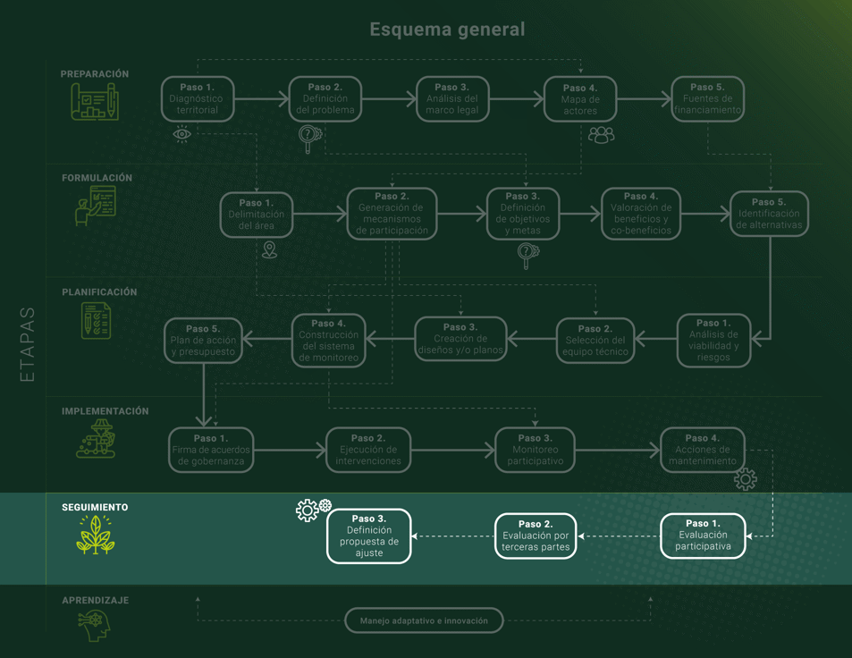The width and height of the screenshot is (852, 658).
Task: Click the eye icon below Diagnóstico territorial
Action: [x=182, y=134]
